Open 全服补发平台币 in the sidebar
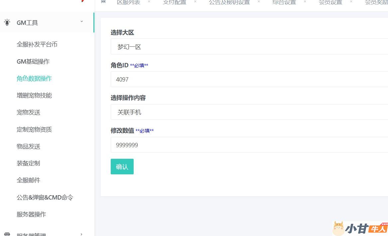This screenshot has width=388, height=236. tap(37, 44)
